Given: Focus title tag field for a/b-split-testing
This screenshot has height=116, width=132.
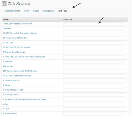Looking at the screenshot, I should pyautogui.click(x=94, y=114).
